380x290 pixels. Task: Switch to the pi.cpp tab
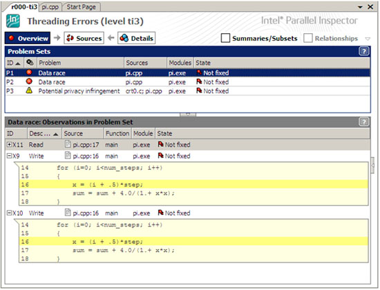[50, 7]
